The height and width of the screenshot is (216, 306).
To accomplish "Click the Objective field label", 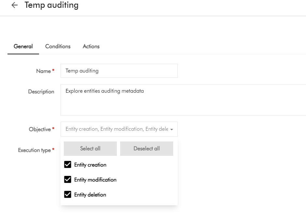I will pos(40,129).
